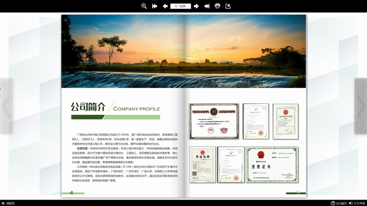Click the sunset landscape banner photo
The height and width of the screenshot is (206, 367).
[x=183, y=51]
